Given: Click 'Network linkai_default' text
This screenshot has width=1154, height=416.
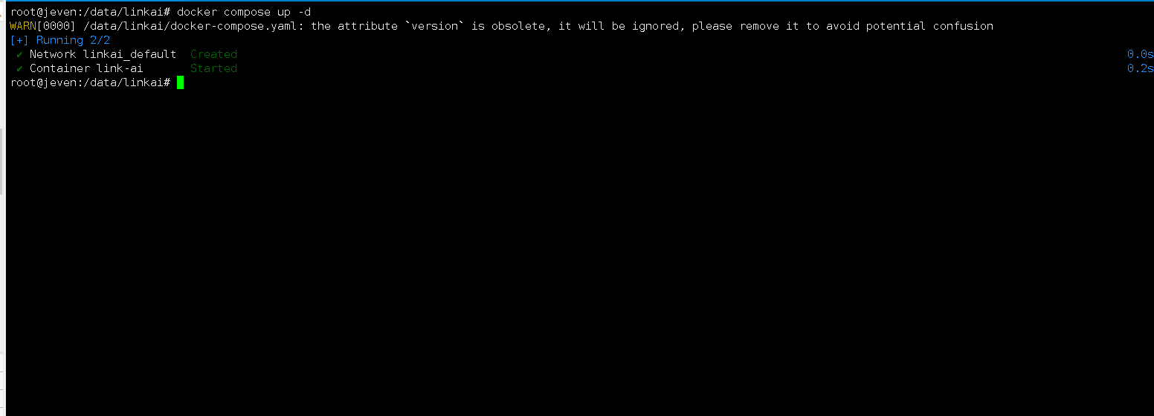Looking at the screenshot, I should pyautogui.click(x=103, y=54).
